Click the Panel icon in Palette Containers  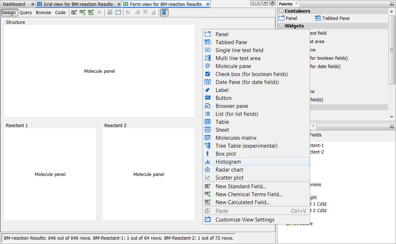282,18
